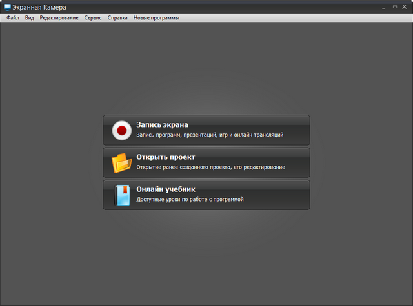Click the Экранная Камера app icon in title bar
The width and height of the screenshot is (413, 306).
pyautogui.click(x=7, y=6)
